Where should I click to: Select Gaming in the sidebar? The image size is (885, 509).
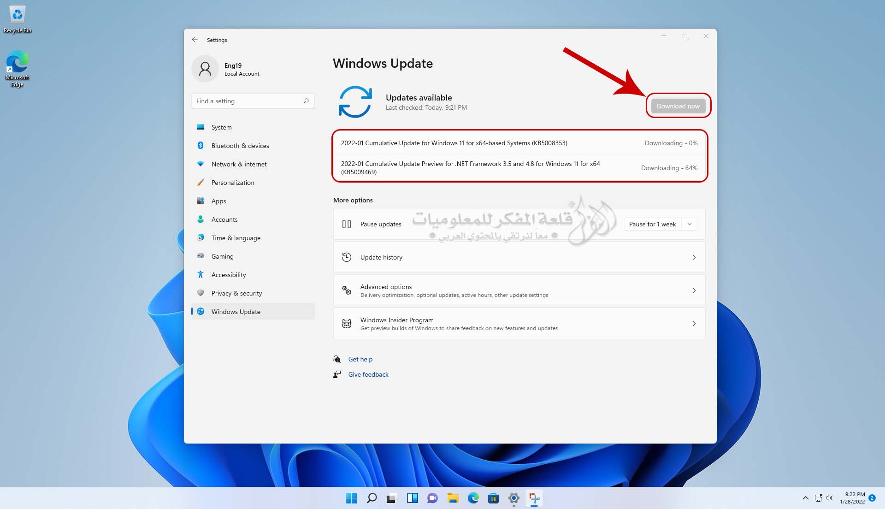pos(253,256)
